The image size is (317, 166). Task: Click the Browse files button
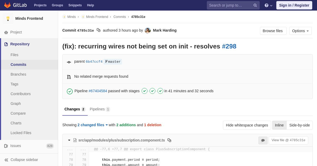(x=273, y=31)
